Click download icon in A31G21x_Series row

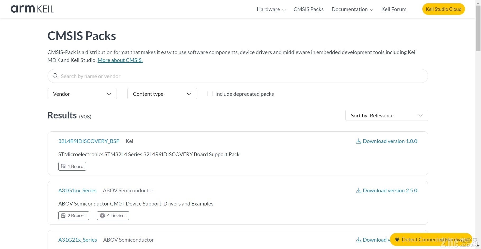pos(359,240)
